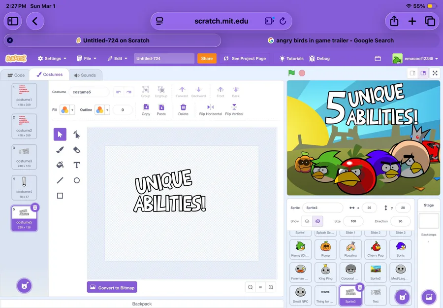
Task: Click the Scratch logo
Action: 16,59
